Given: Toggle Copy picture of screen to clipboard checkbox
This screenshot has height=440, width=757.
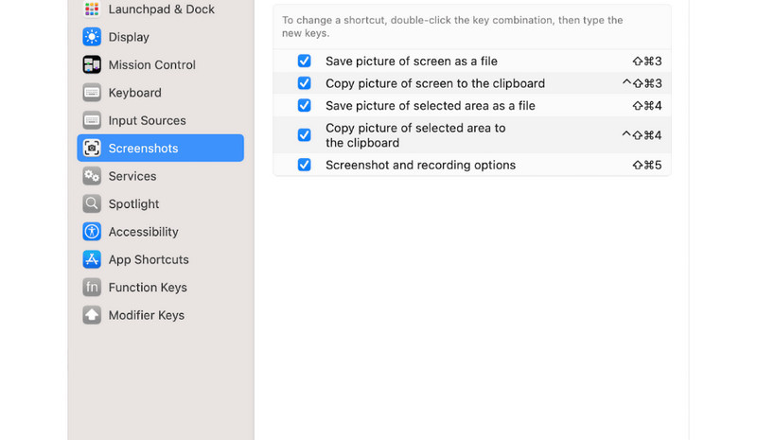Looking at the screenshot, I should (304, 83).
